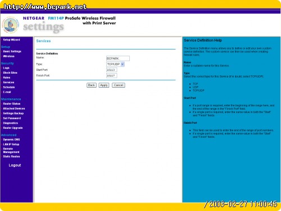View Router Status page
This screenshot has height=211, width=281.
tap(12, 104)
